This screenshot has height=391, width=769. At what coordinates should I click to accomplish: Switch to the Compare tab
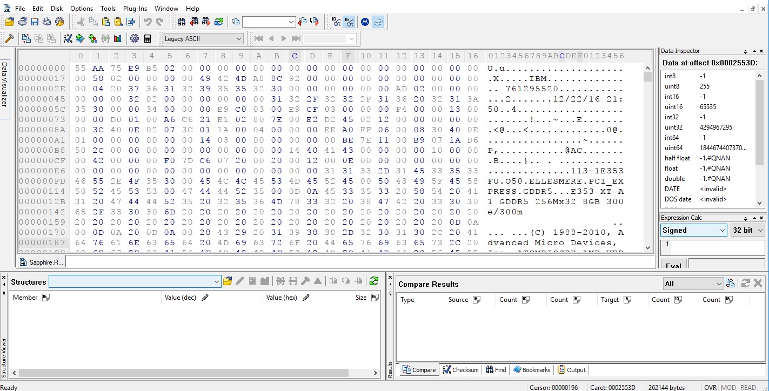click(x=419, y=370)
